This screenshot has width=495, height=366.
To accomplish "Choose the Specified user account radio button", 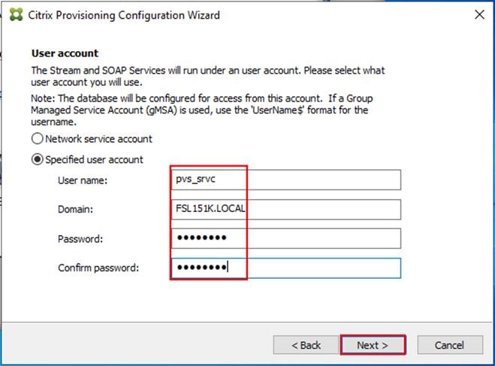I will pyautogui.click(x=38, y=159).
